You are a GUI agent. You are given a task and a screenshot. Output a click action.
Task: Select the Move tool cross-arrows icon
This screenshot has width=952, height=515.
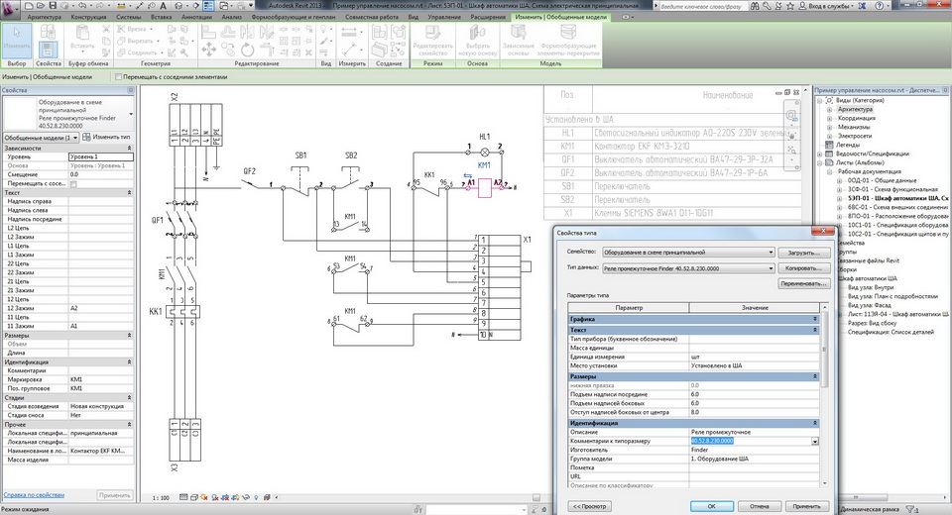(208, 50)
